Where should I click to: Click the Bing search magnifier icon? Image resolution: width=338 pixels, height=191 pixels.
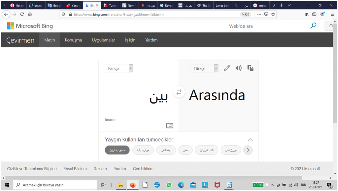pos(313,26)
